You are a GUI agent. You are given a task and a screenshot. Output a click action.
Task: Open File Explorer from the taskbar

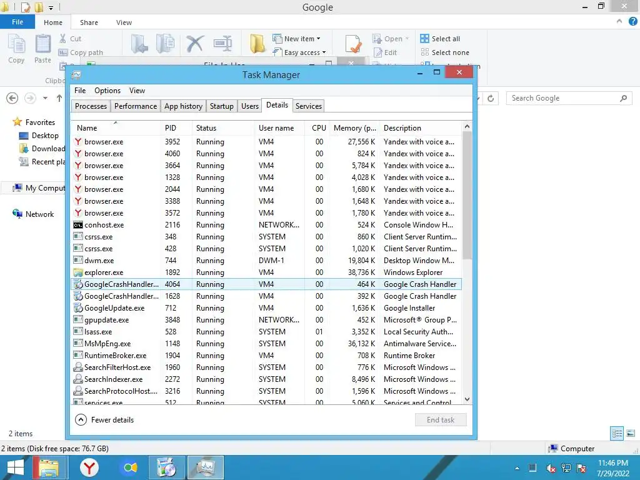click(x=49, y=467)
